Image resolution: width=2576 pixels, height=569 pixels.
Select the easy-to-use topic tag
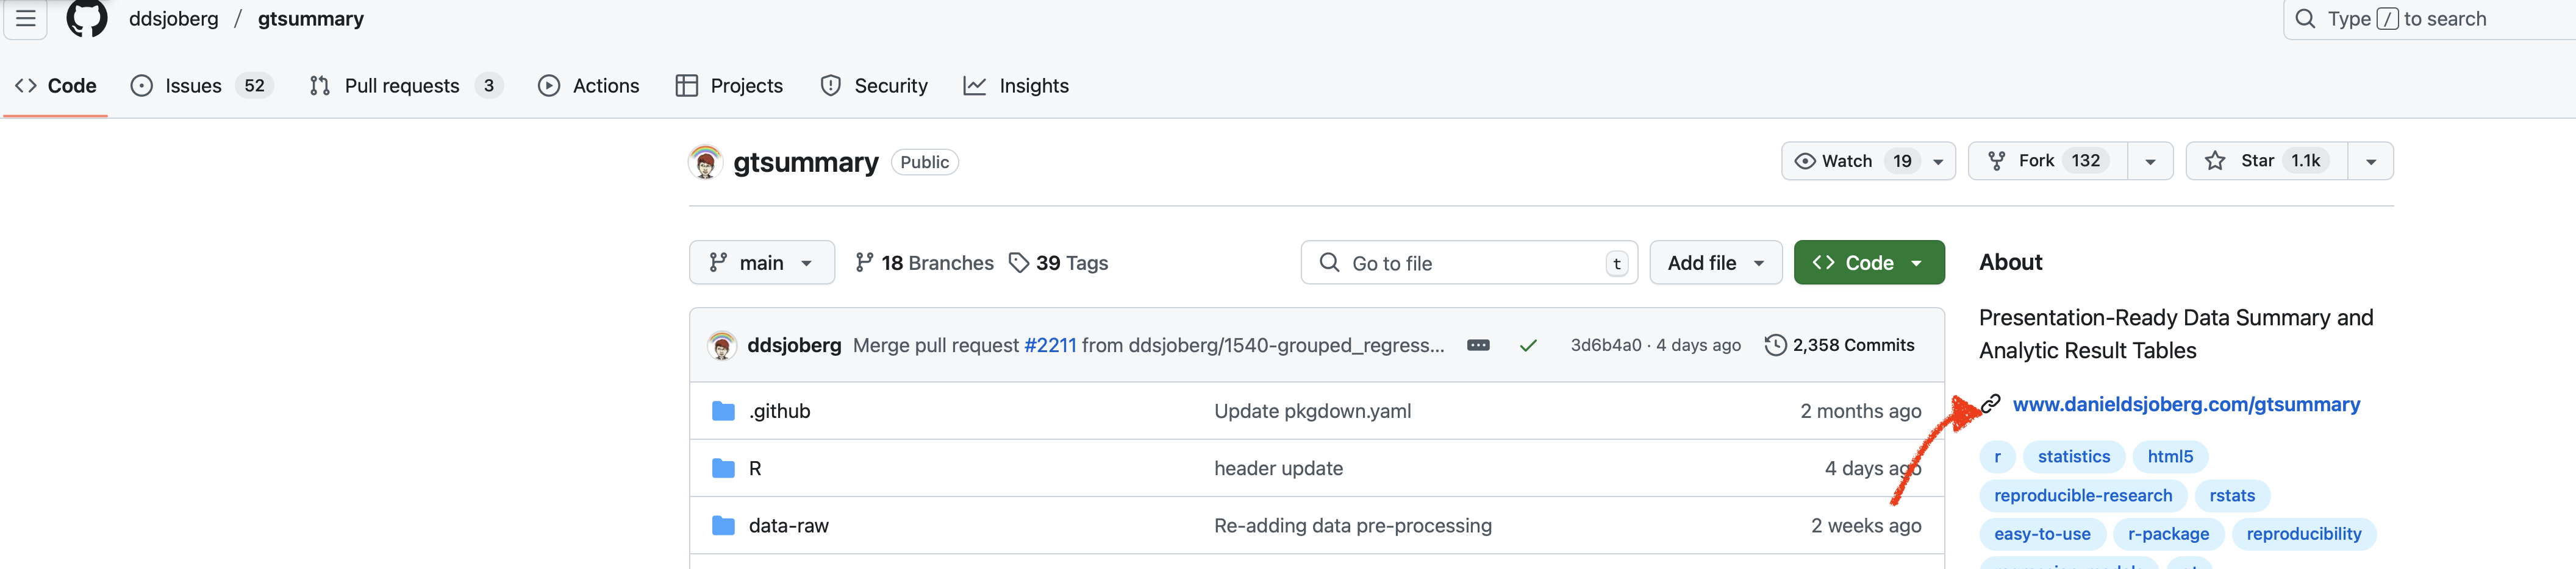[2042, 534]
